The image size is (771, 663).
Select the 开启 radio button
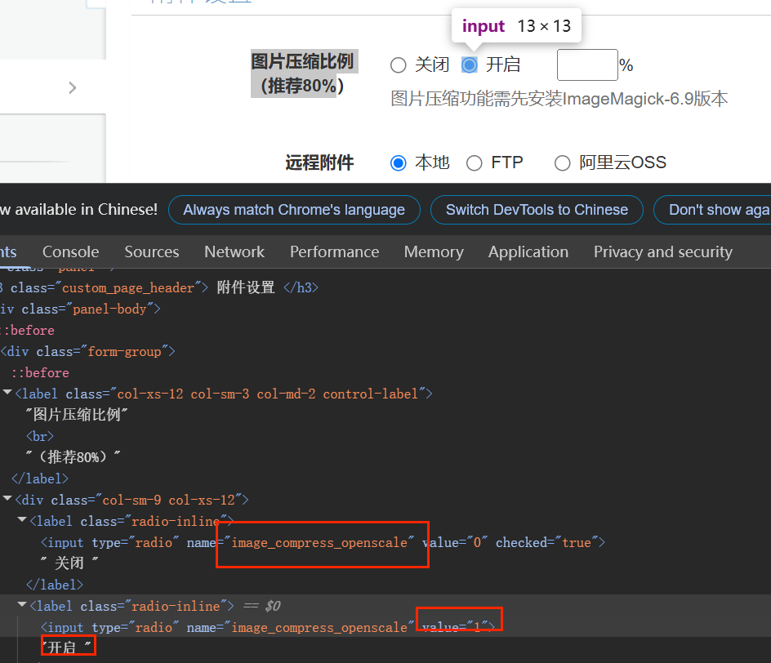[470, 65]
